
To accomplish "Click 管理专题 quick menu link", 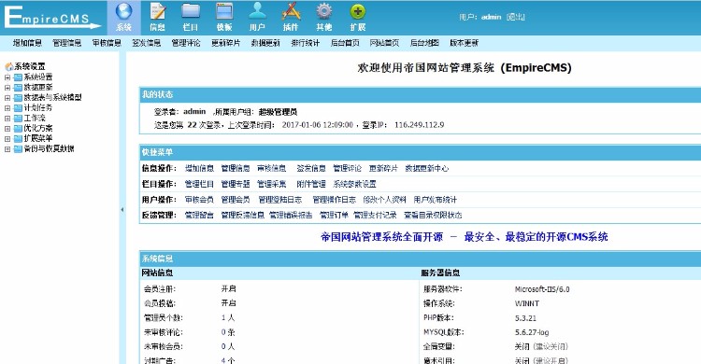I will pyautogui.click(x=236, y=184).
